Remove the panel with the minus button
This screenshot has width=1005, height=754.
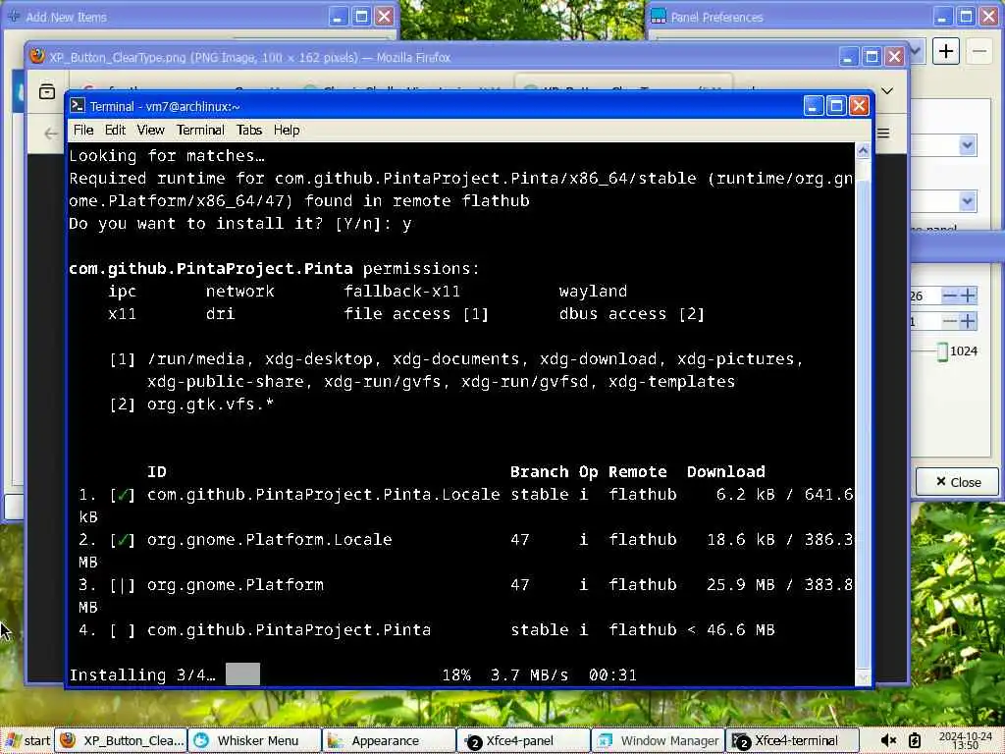coord(979,51)
